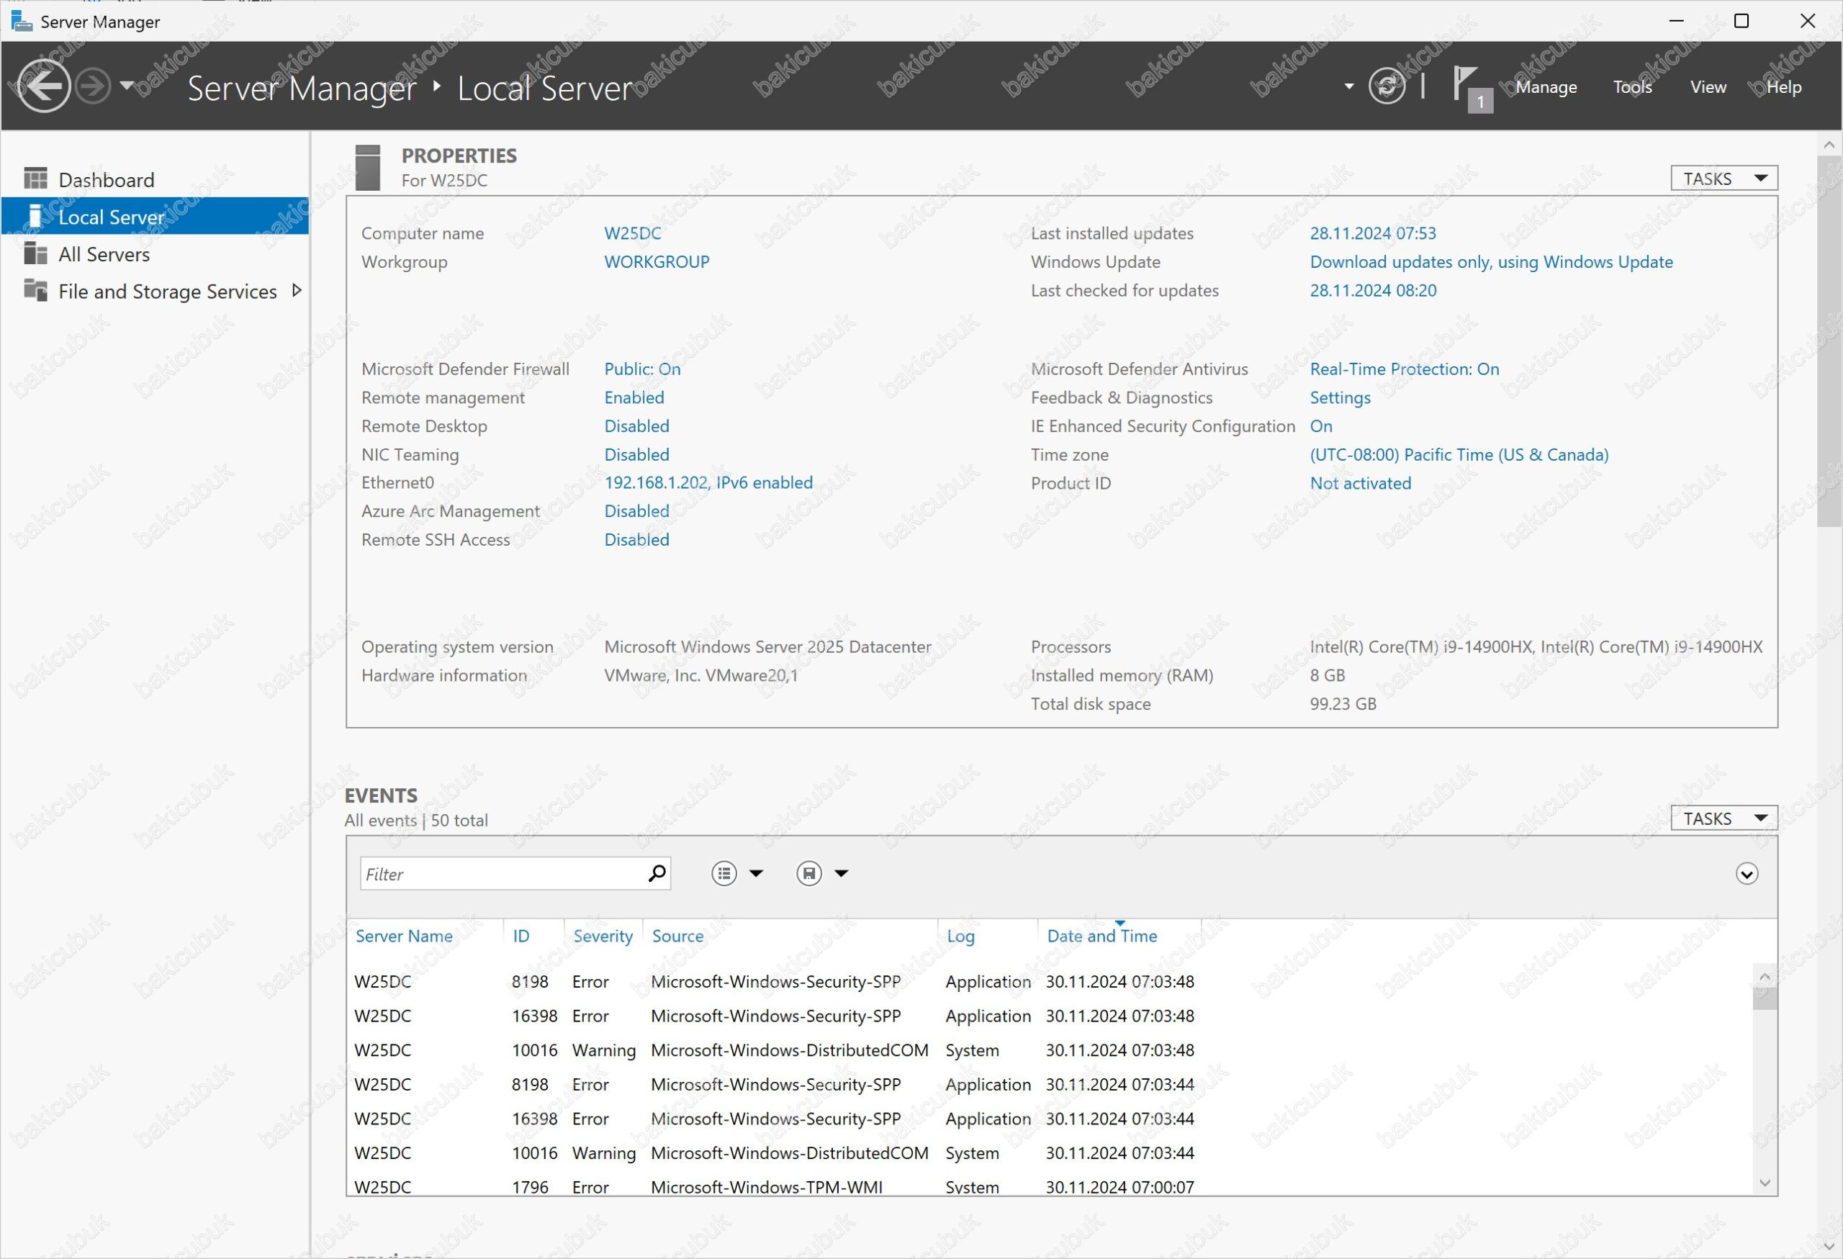Click Azure Arc Management Disabled link
This screenshot has height=1259, width=1843.
[x=637, y=510]
